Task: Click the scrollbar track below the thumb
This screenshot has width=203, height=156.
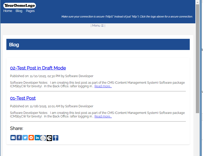Action: (x=197, y=134)
